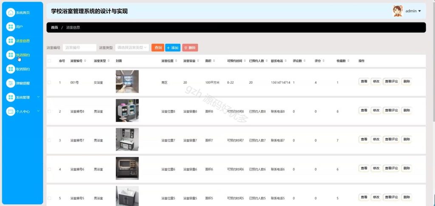The height and width of the screenshot is (206, 435).
Task: Click the 100平方米 area cell
Action: [212, 83]
